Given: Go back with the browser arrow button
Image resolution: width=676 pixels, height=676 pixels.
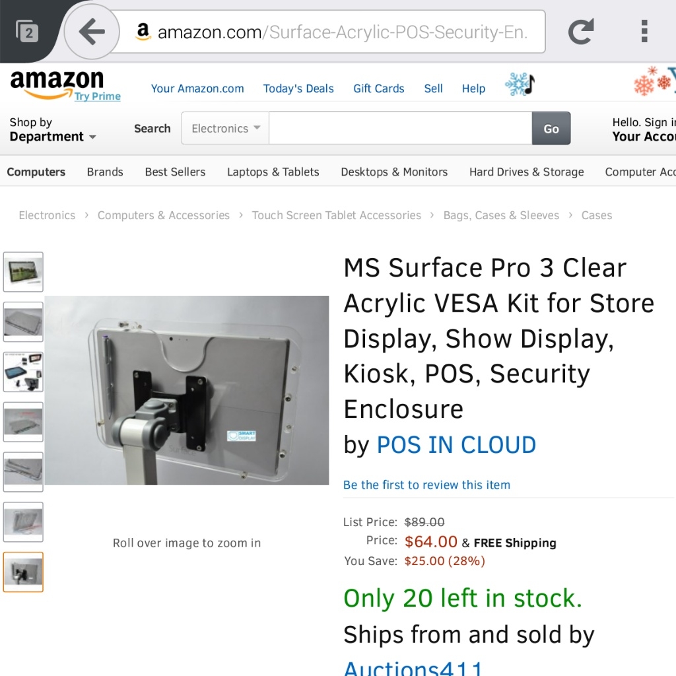Looking at the screenshot, I should (92, 32).
